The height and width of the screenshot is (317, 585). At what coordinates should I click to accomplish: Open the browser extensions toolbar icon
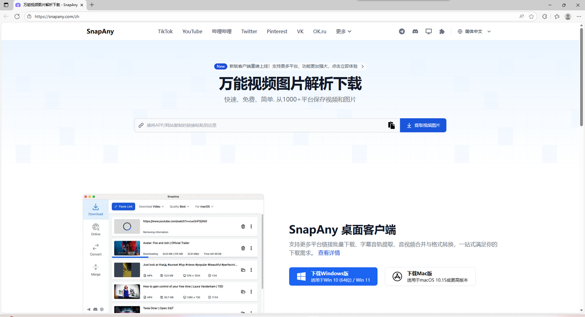545,16
